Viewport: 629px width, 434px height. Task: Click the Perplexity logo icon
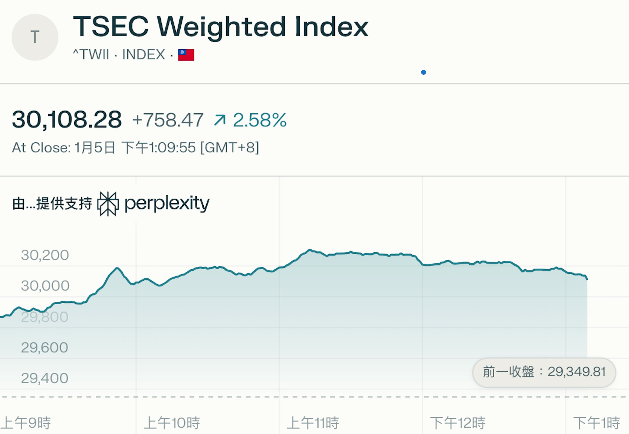[108, 204]
